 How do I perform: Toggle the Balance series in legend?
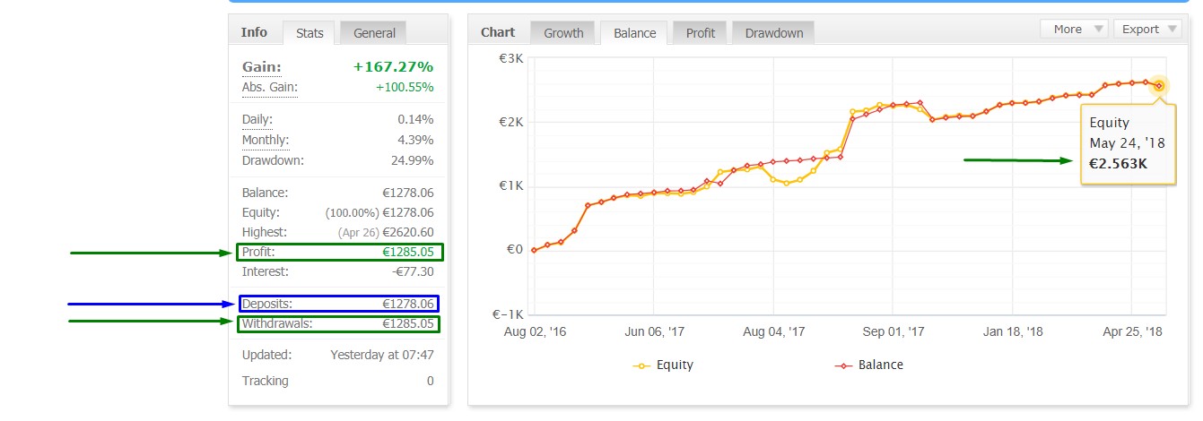coord(868,365)
